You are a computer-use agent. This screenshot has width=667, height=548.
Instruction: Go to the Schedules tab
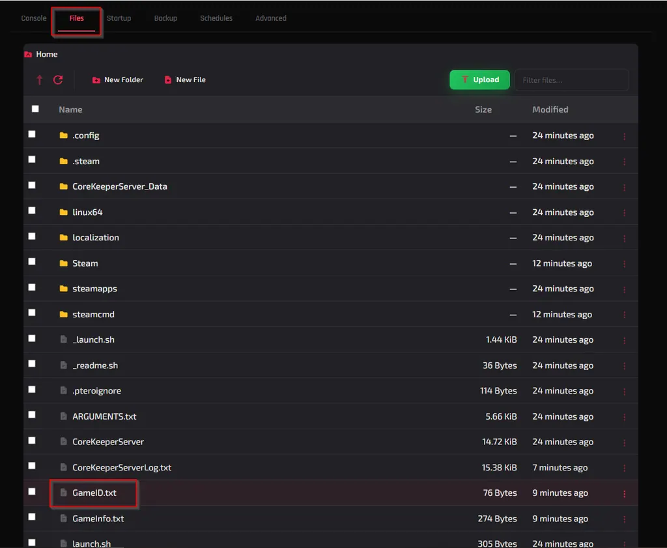pos(216,18)
